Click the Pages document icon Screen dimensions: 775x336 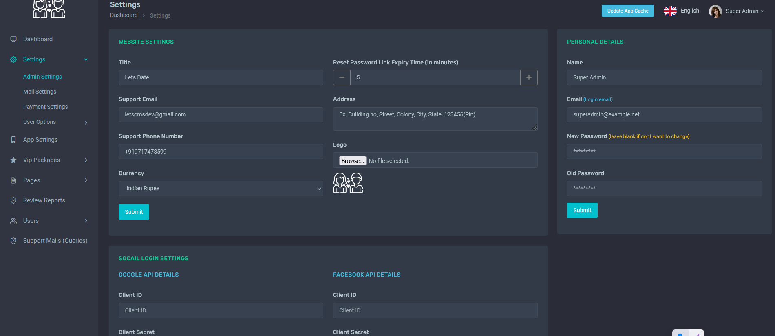(x=13, y=180)
